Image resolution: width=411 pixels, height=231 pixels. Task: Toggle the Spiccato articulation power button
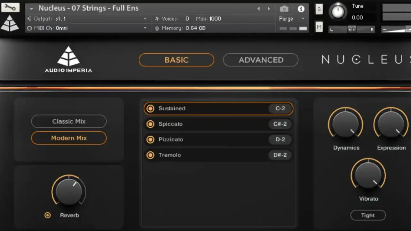150,124
